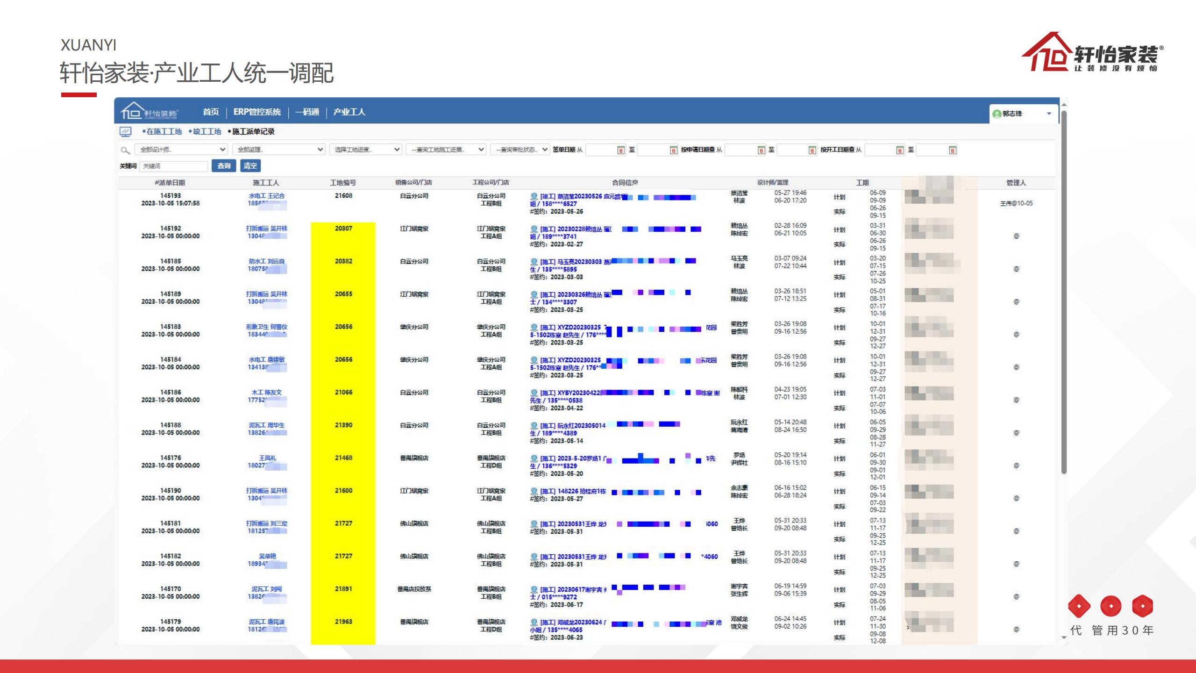Click location pin for 2023-5-20罗炀1 contract
The height and width of the screenshot is (673, 1196).
click(x=534, y=458)
